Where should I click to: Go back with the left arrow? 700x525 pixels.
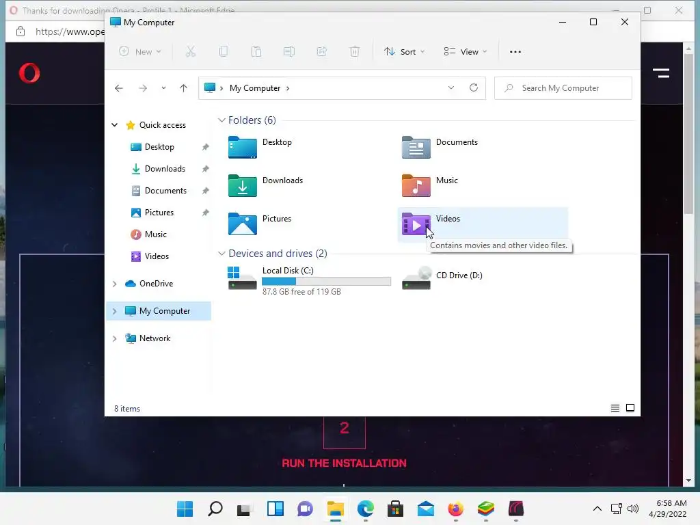119,88
